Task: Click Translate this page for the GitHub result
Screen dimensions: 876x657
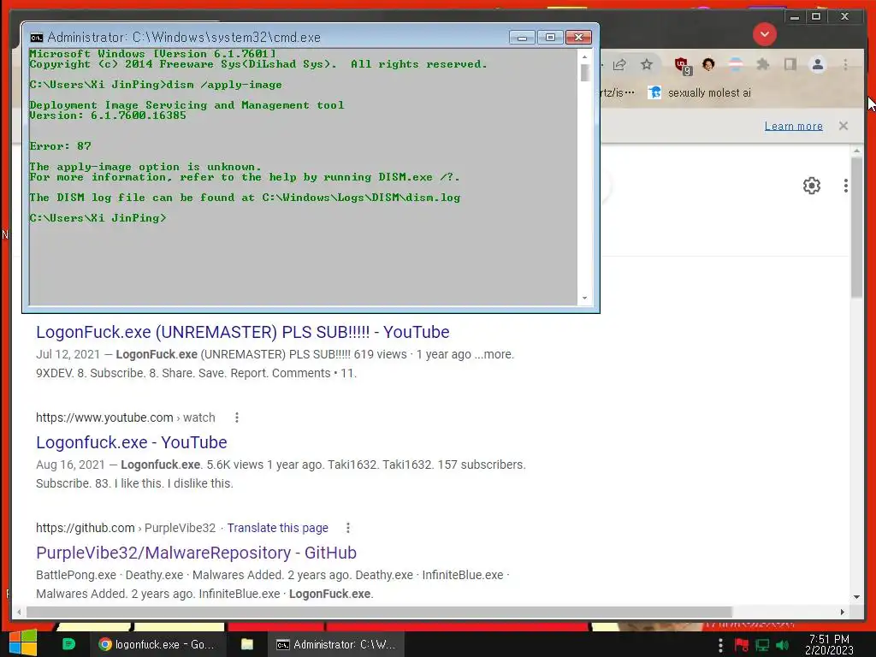Action: (x=277, y=528)
